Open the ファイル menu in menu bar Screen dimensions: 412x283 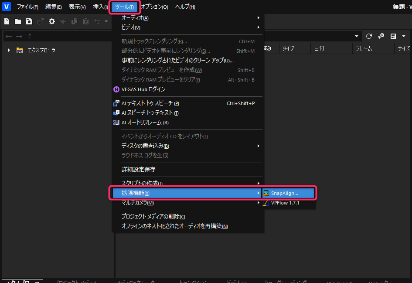pos(27,7)
